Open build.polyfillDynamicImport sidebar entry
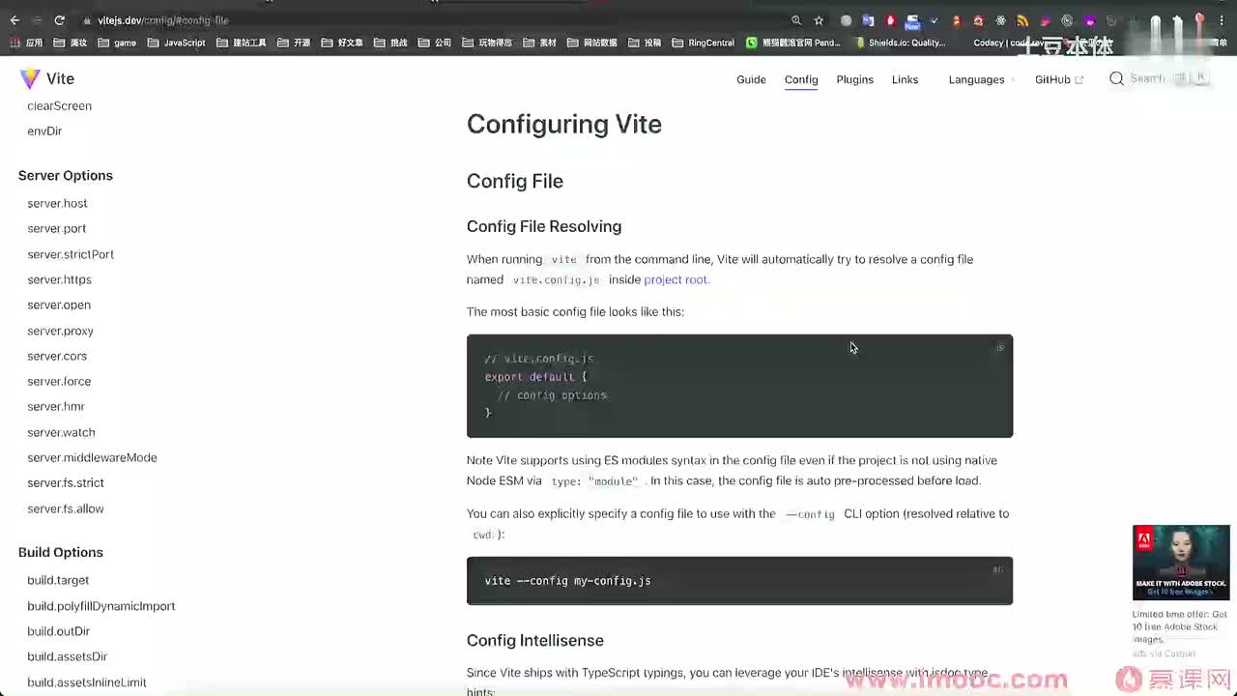 tap(101, 606)
